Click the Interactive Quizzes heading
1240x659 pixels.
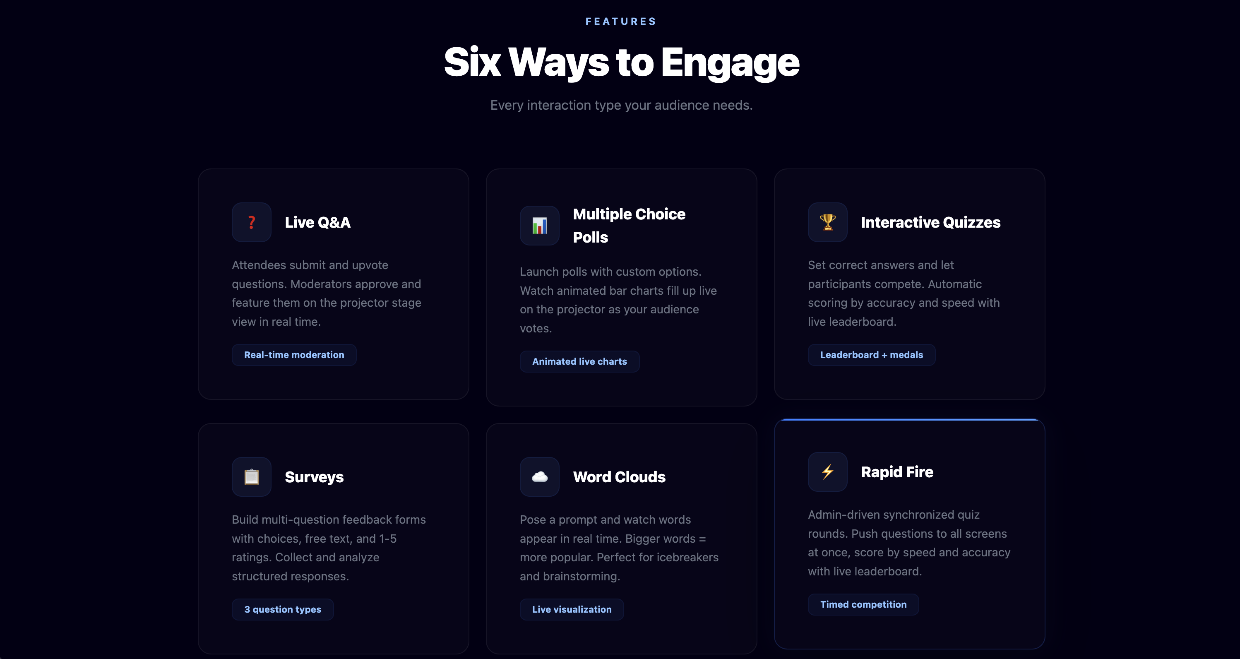[x=930, y=222]
